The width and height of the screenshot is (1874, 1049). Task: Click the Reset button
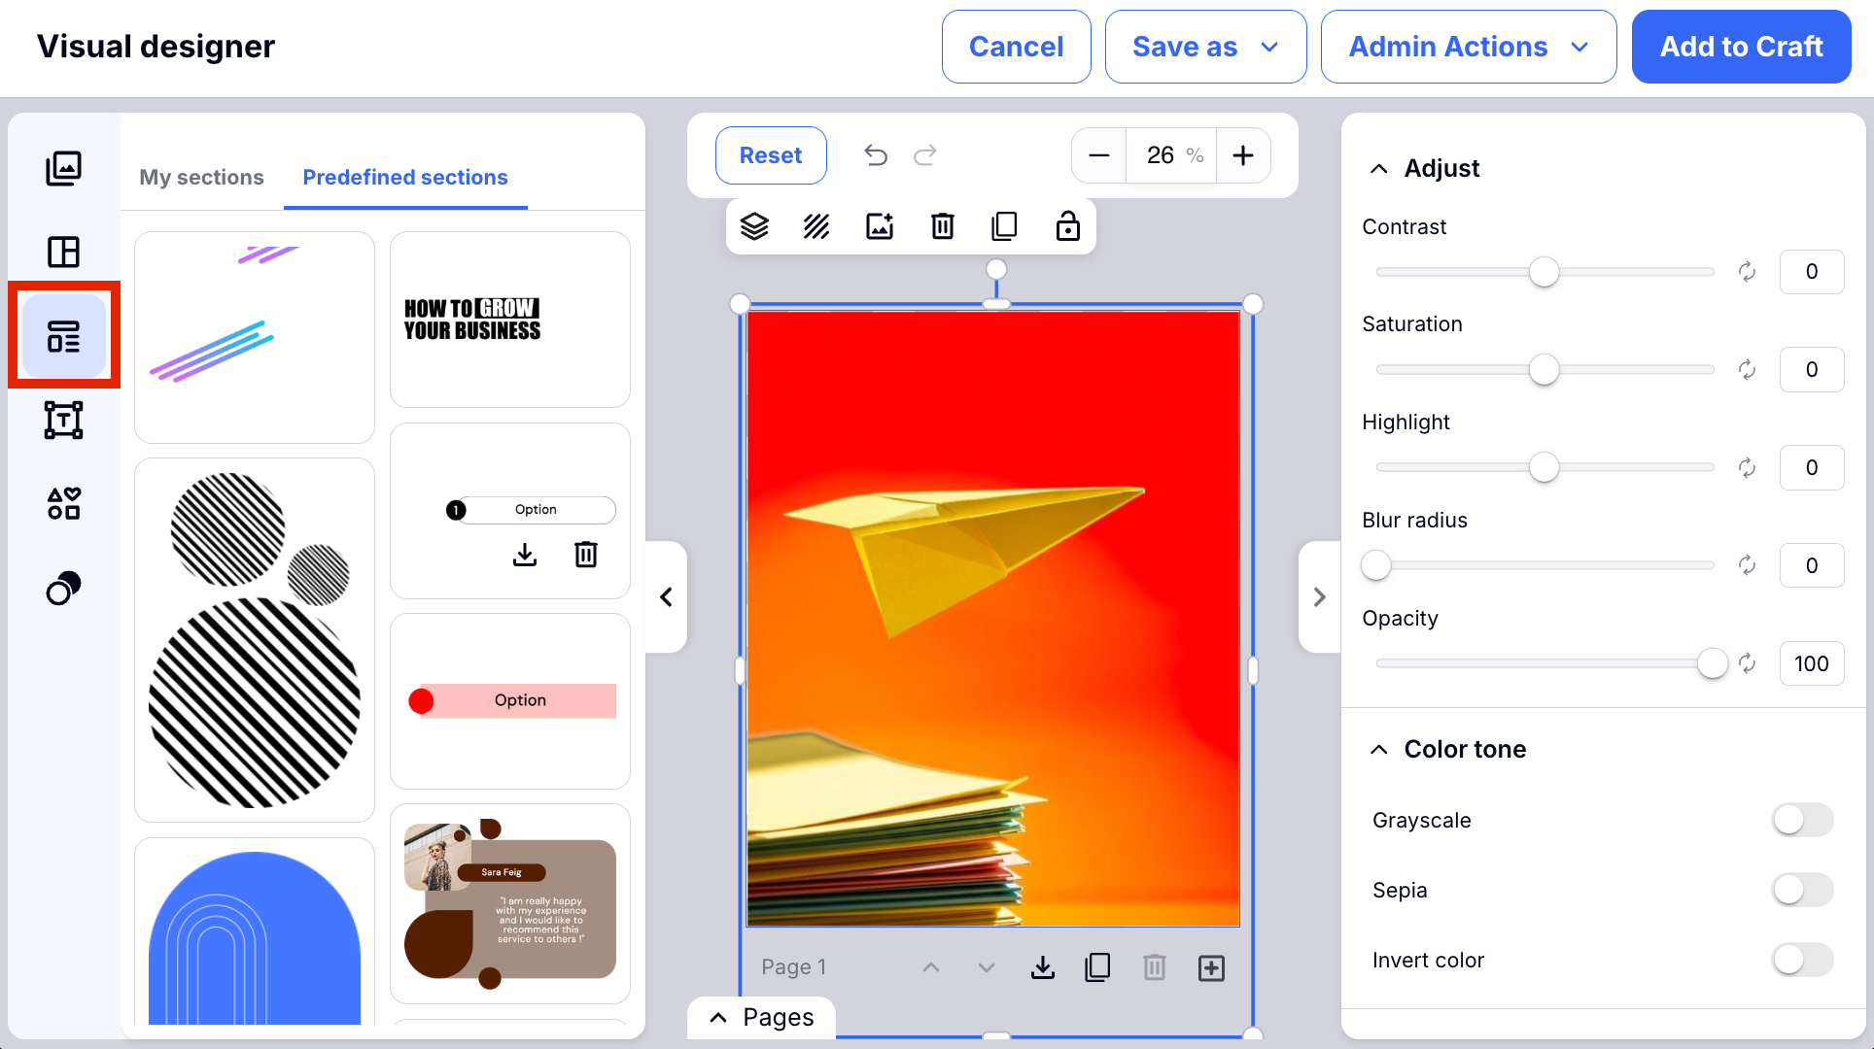pyautogui.click(x=771, y=155)
